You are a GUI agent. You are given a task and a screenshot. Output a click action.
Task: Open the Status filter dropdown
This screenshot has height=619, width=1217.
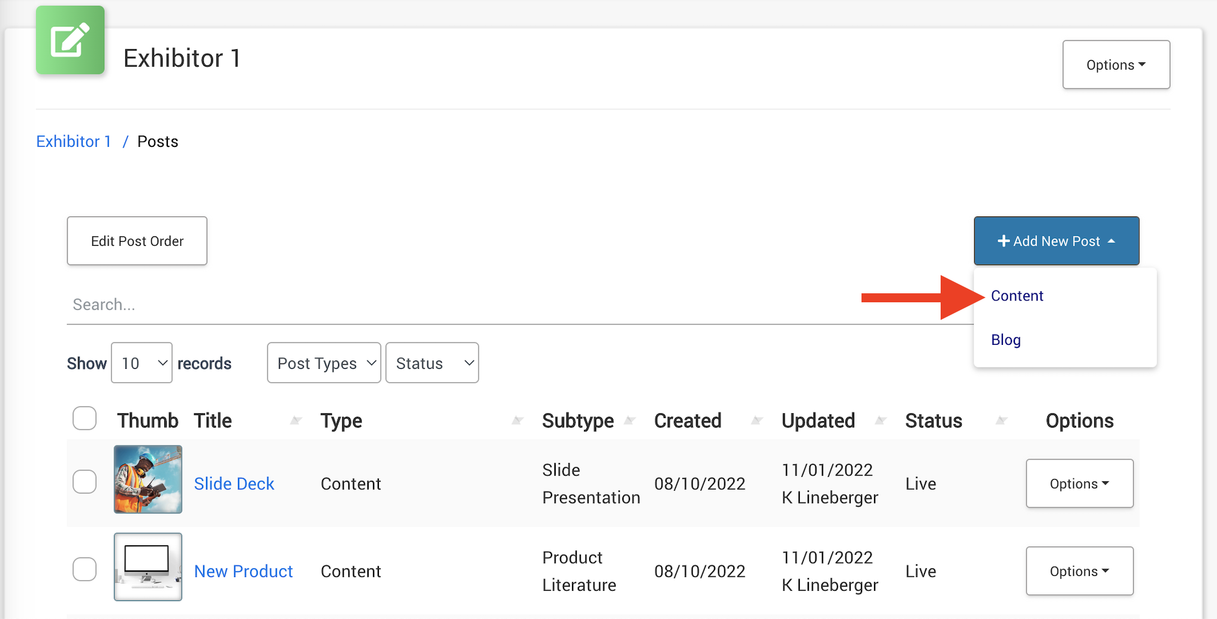tap(432, 363)
